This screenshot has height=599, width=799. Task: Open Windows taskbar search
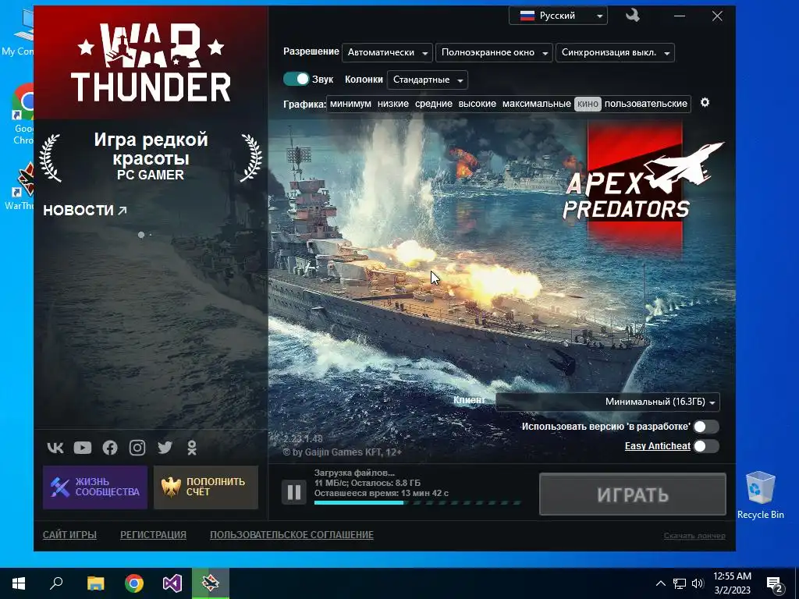coord(56,583)
